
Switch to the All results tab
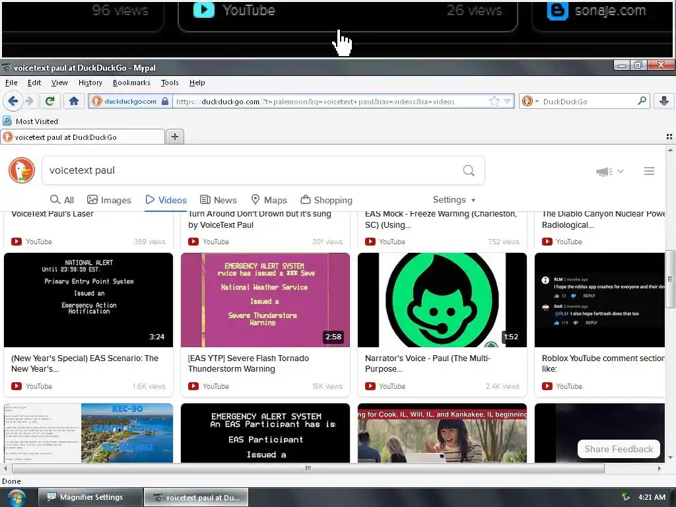coord(61,199)
